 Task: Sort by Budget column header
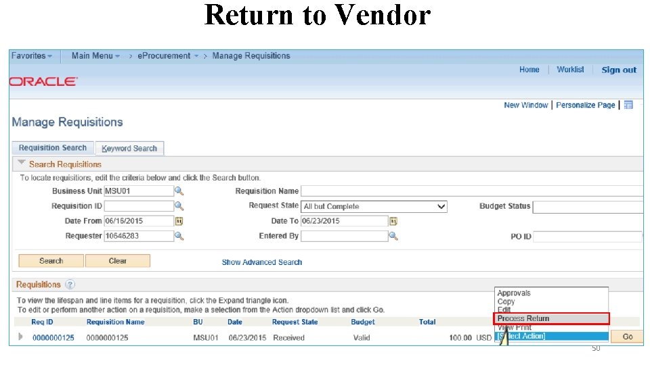363,322
